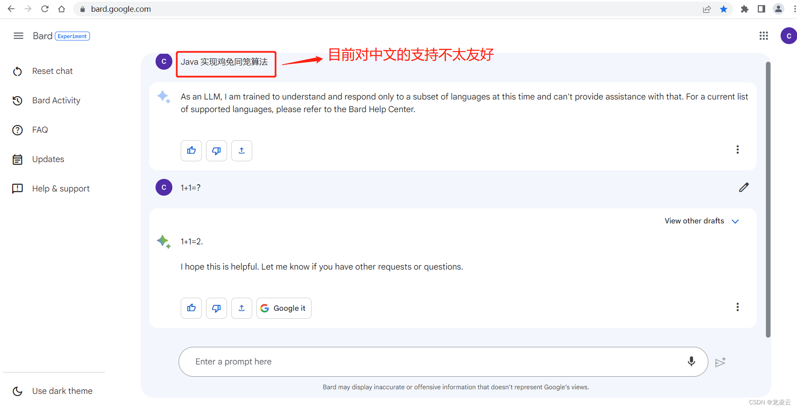797x409 pixels.
Task: Click the Java prompt text message
Action: [x=224, y=62]
